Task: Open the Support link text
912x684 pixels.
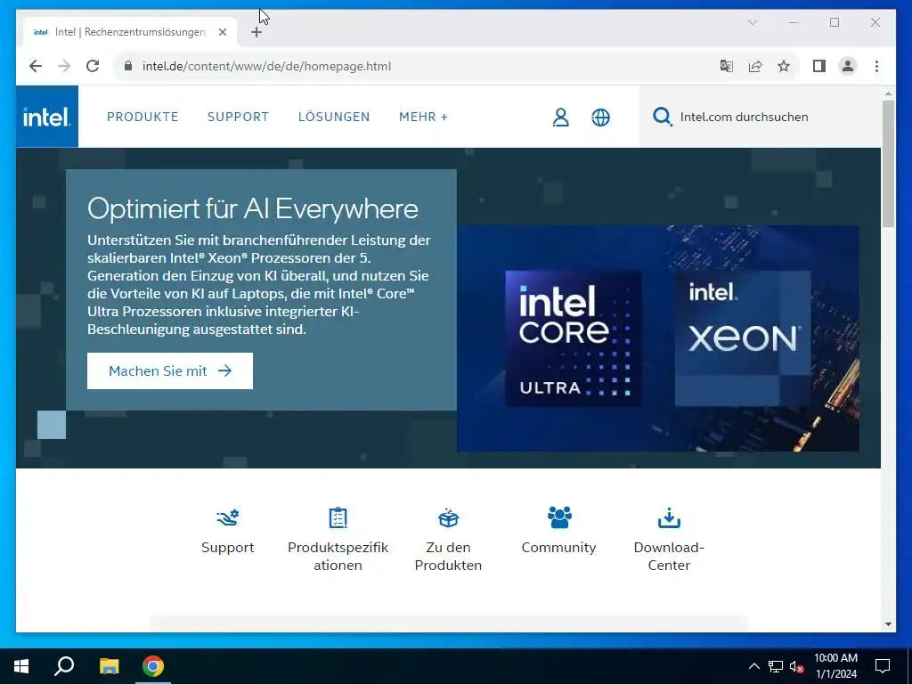Action: coord(227,548)
